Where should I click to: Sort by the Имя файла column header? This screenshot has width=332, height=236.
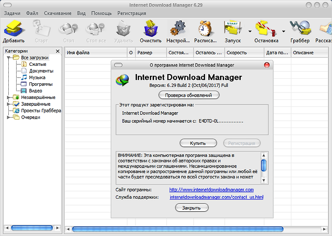tap(96, 52)
